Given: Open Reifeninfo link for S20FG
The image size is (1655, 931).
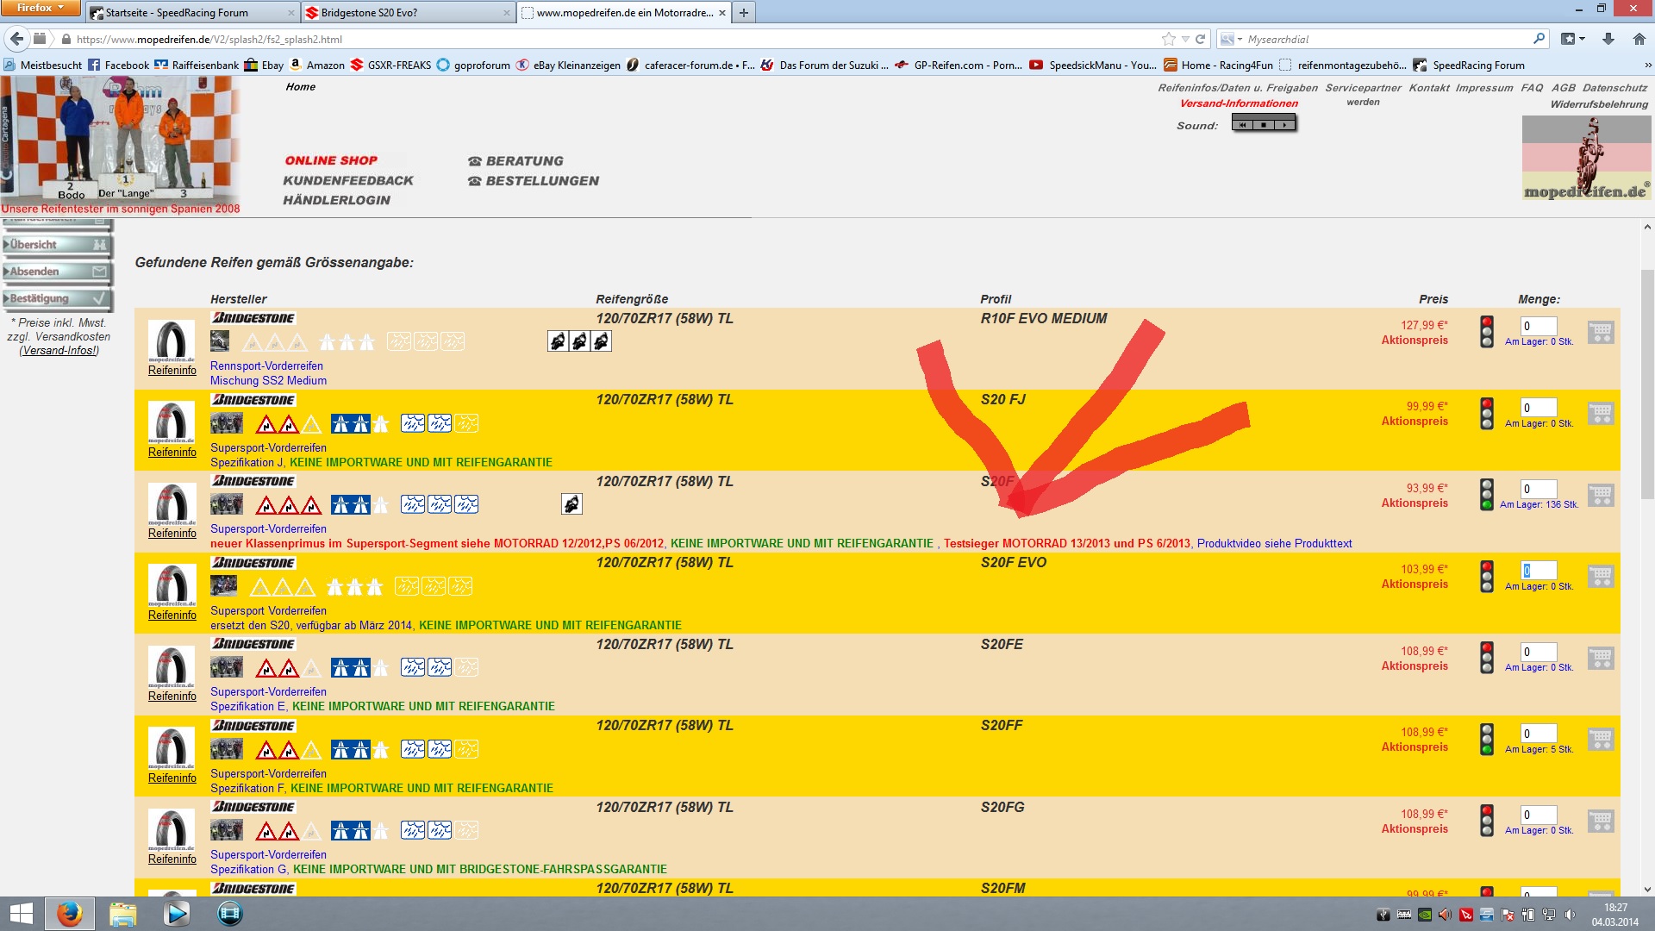Looking at the screenshot, I should [x=172, y=859].
